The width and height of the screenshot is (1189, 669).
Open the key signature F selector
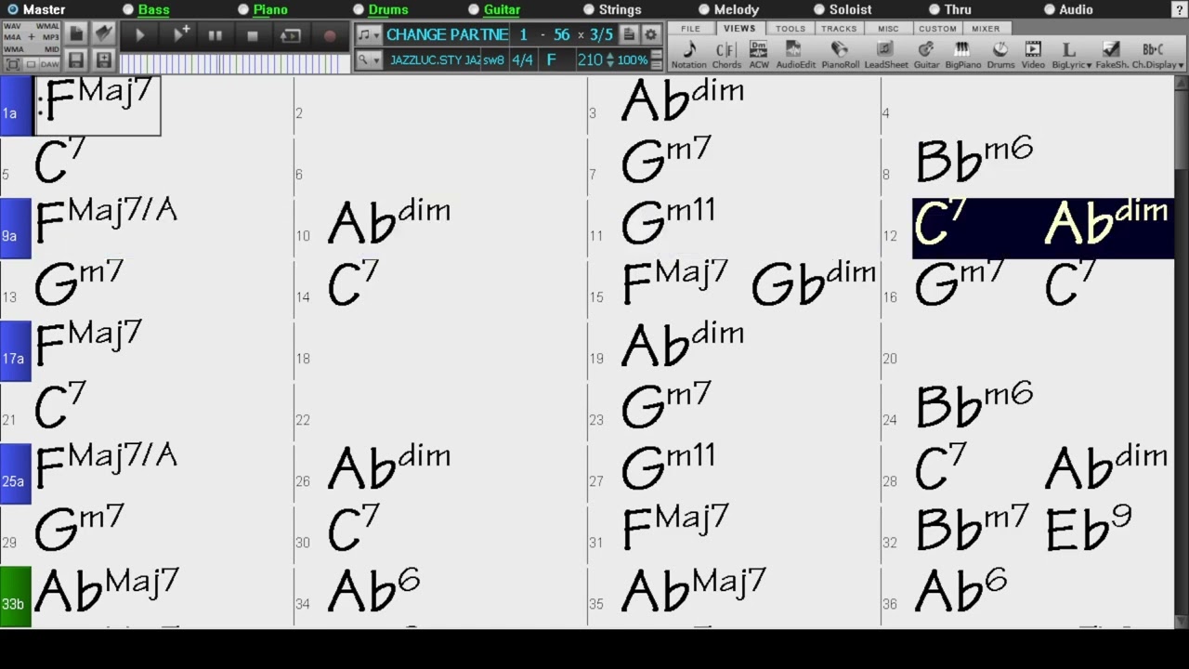pos(551,59)
